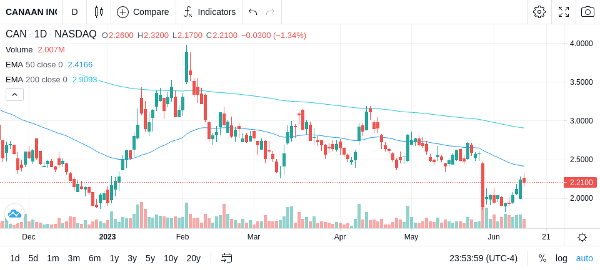Set range to 1d
The image size is (600, 270).
point(14,259)
